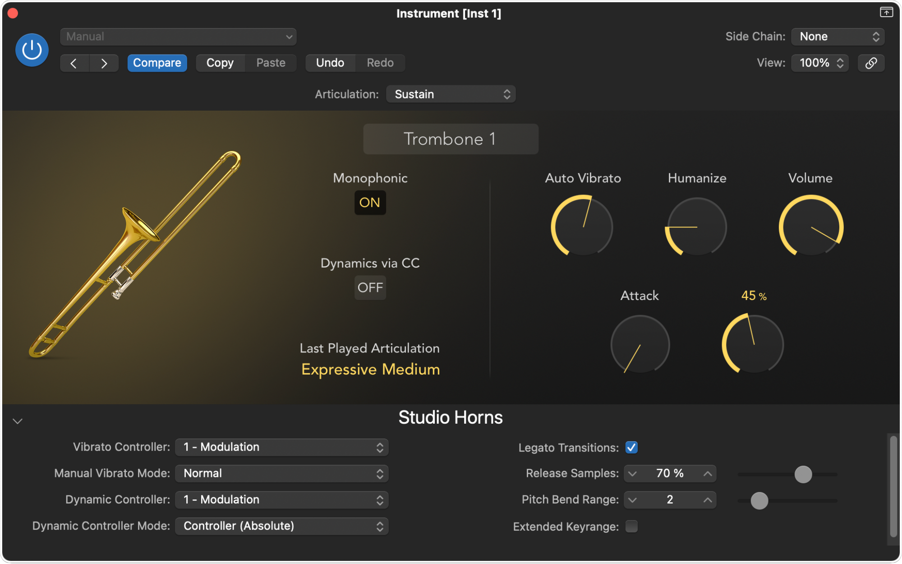Open the Manual Vibrato Mode dropdown

282,473
